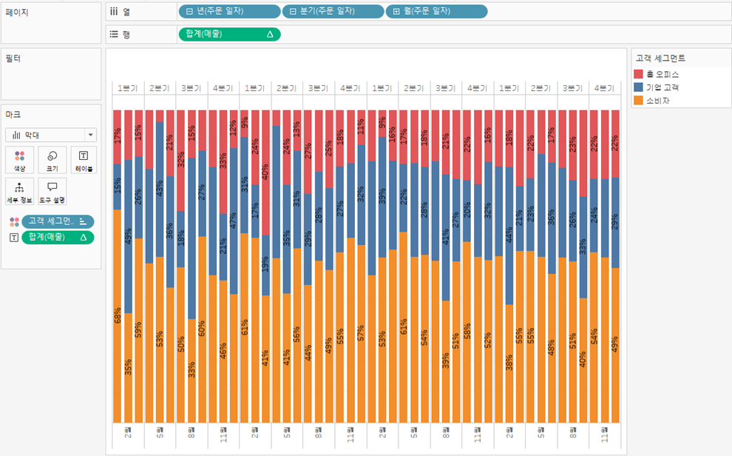The height and width of the screenshot is (456, 732).
Task: Click the orange 소비자 legend swatch
Action: point(638,100)
